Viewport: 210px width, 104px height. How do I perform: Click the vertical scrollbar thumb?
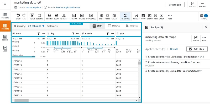139,63
